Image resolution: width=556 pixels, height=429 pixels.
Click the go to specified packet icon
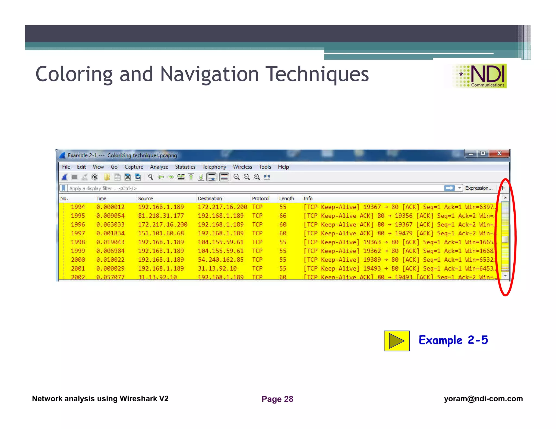[x=181, y=177]
